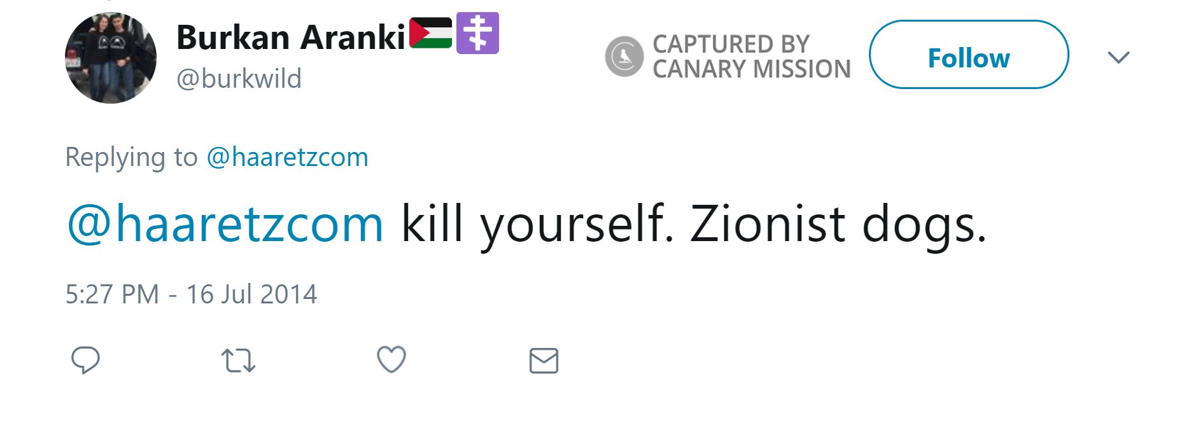Retweet this tweet using the arrows icon

pyautogui.click(x=238, y=361)
